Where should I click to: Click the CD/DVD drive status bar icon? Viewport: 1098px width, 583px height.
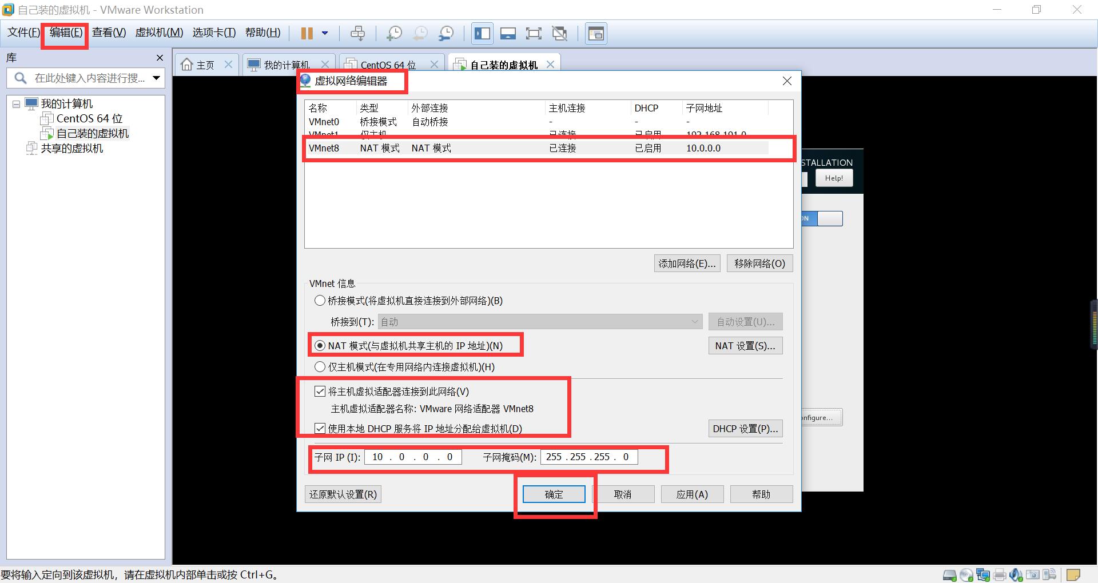[x=966, y=575]
